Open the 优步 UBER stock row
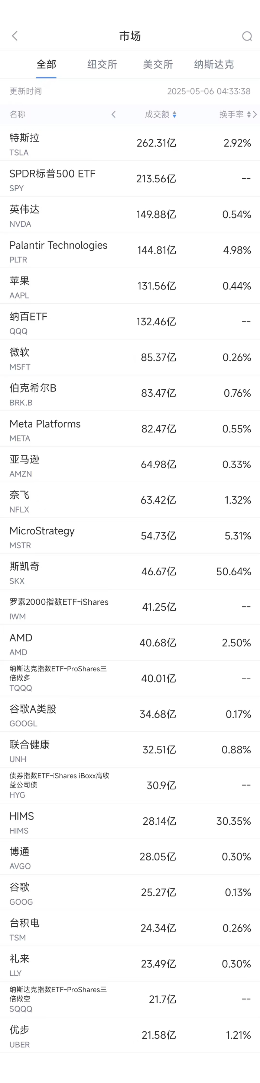This screenshot has height=1083, width=260. [x=130, y=1035]
